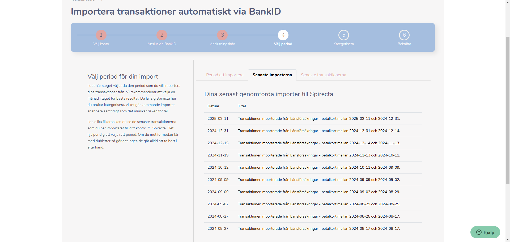This screenshot has width=510, height=242.
Task: Select the import row dated 2024-12-15
Action: coord(313,143)
